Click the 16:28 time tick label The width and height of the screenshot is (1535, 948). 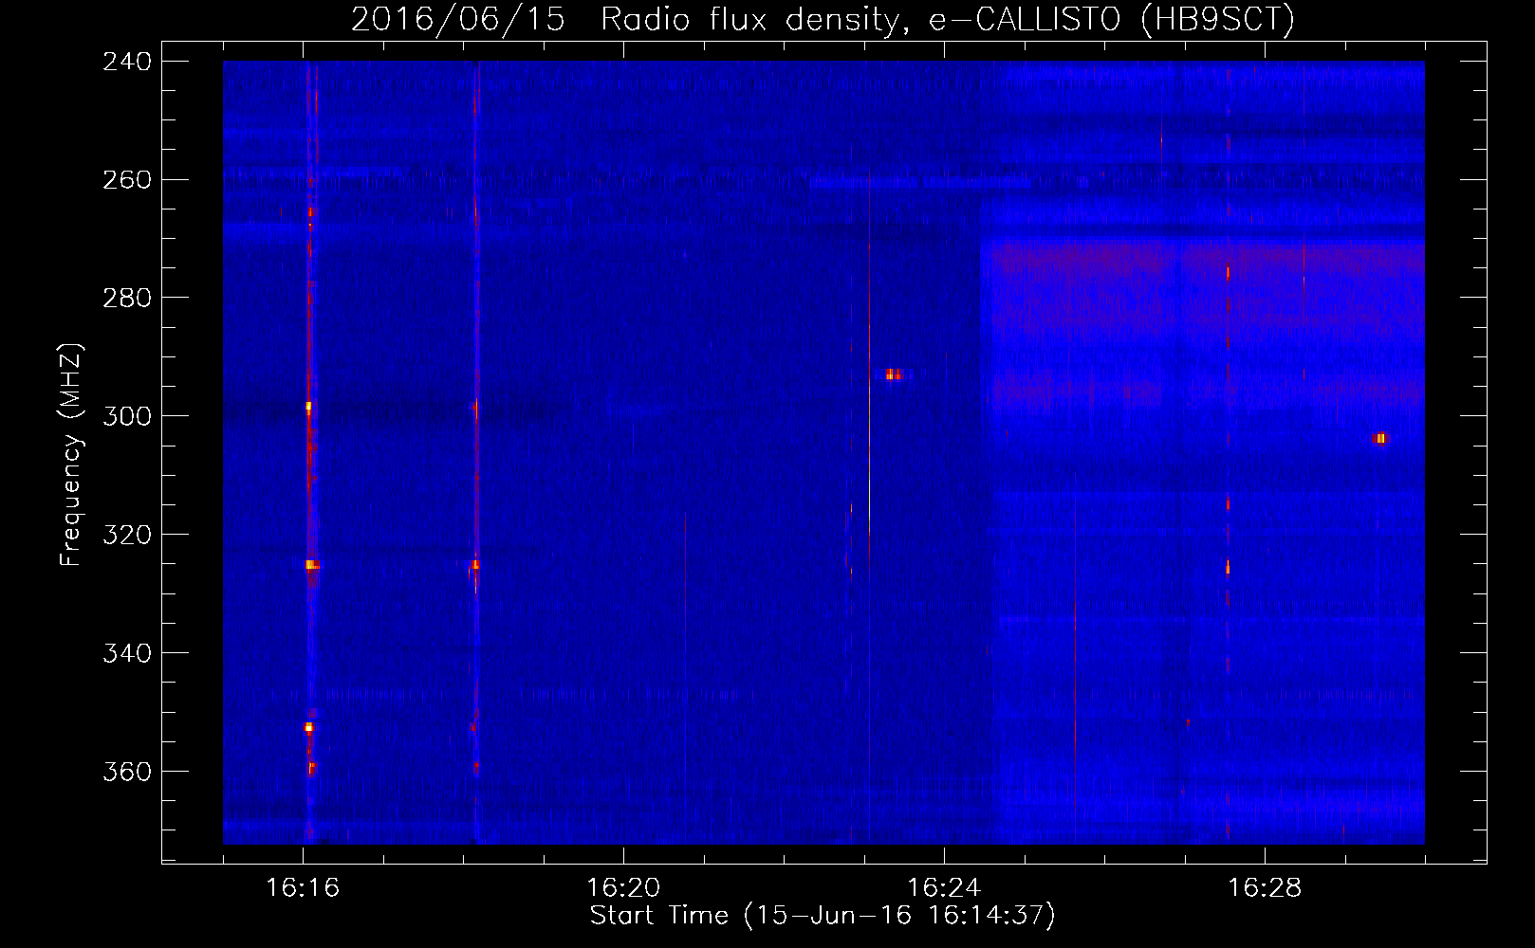click(x=1265, y=888)
